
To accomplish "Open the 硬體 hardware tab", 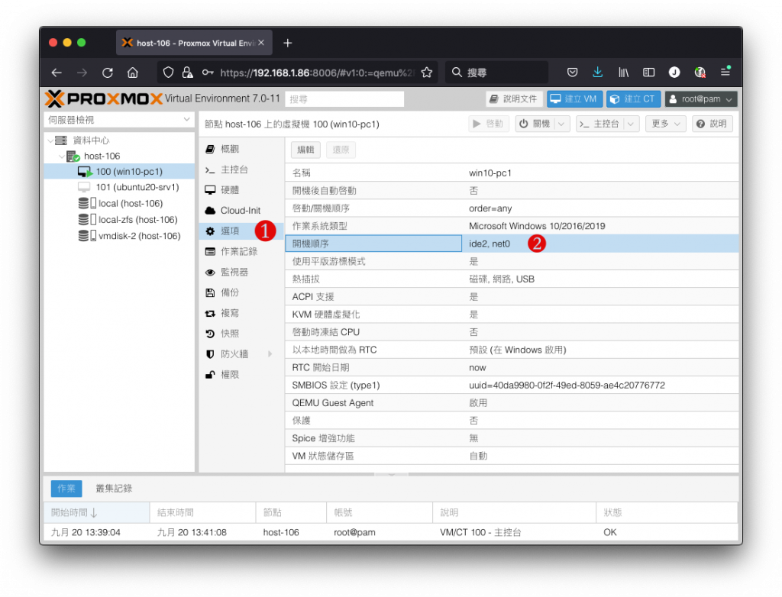I will pos(241,190).
